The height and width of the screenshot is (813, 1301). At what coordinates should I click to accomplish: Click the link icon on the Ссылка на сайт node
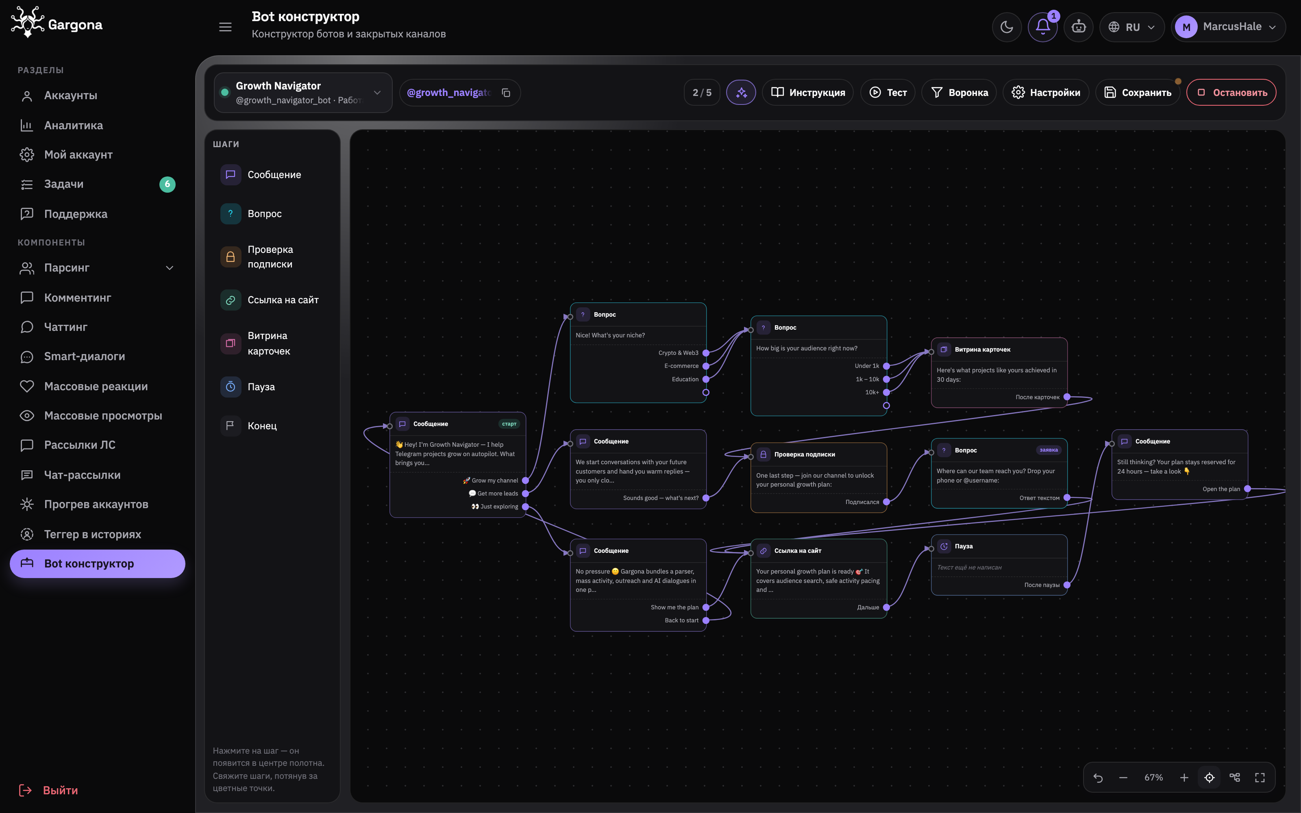pyautogui.click(x=763, y=550)
